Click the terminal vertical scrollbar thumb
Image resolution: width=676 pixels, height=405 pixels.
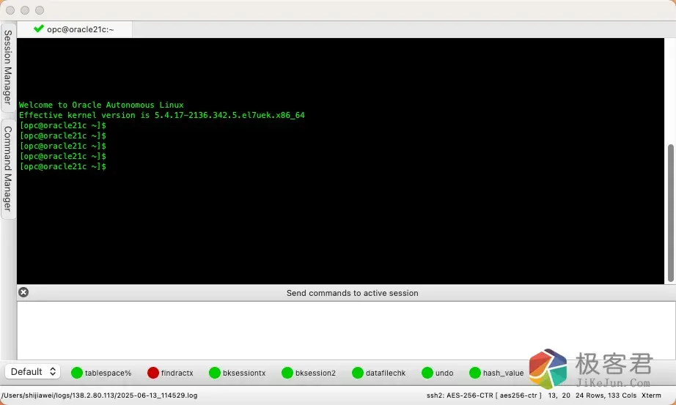pyautogui.click(x=670, y=213)
